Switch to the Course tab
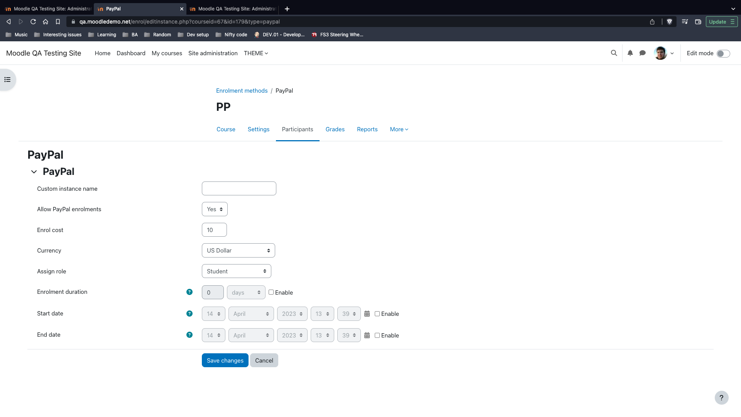The height and width of the screenshot is (417, 741). click(x=226, y=129)
